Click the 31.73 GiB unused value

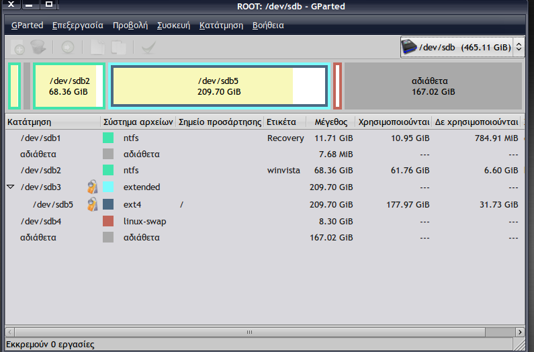498,204
